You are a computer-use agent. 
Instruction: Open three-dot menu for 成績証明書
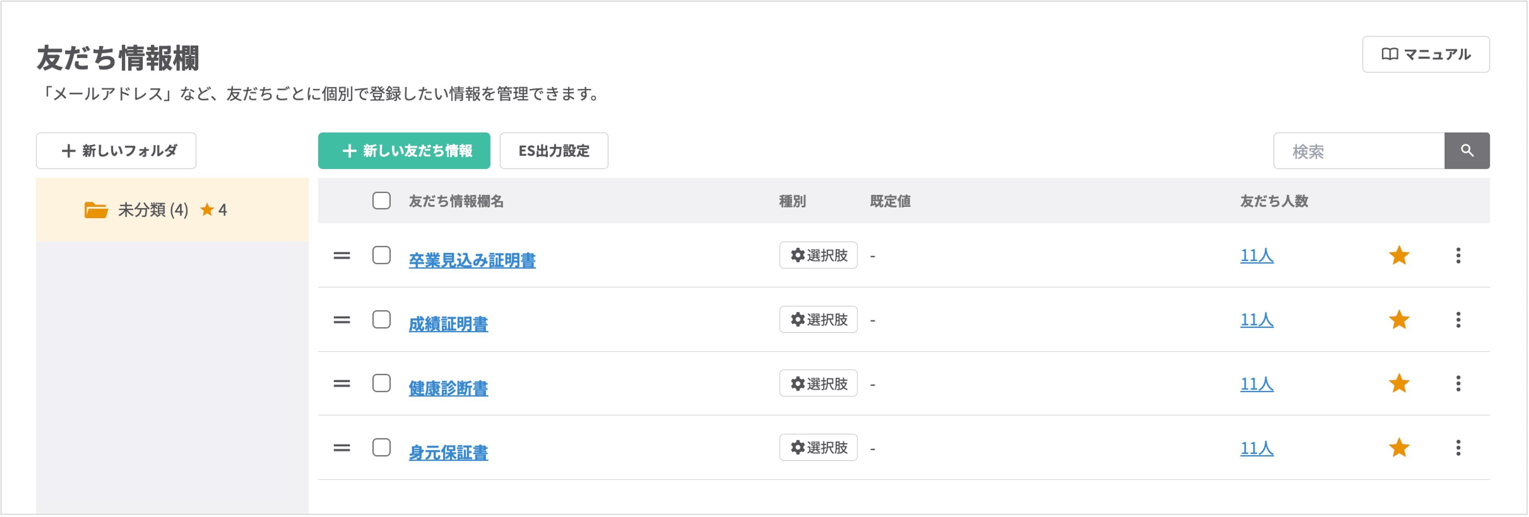click(1458, 320)
